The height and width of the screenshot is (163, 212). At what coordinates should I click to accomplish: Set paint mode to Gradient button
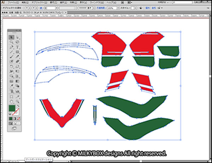coord(14,119)
